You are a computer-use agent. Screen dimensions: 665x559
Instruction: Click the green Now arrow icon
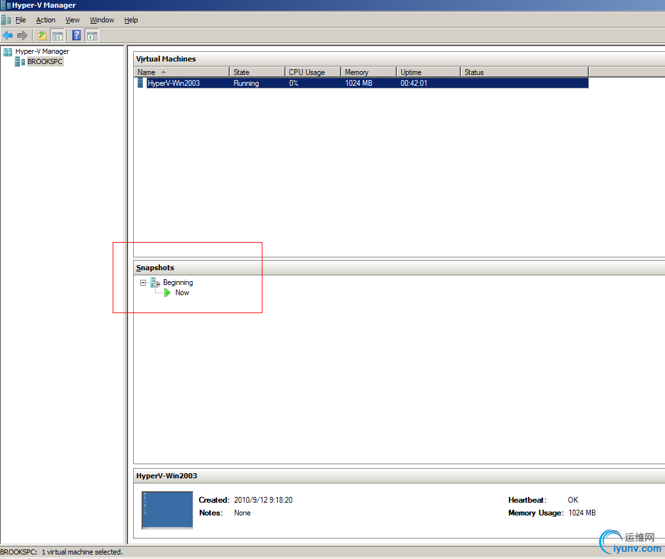(x=168, y=293)
